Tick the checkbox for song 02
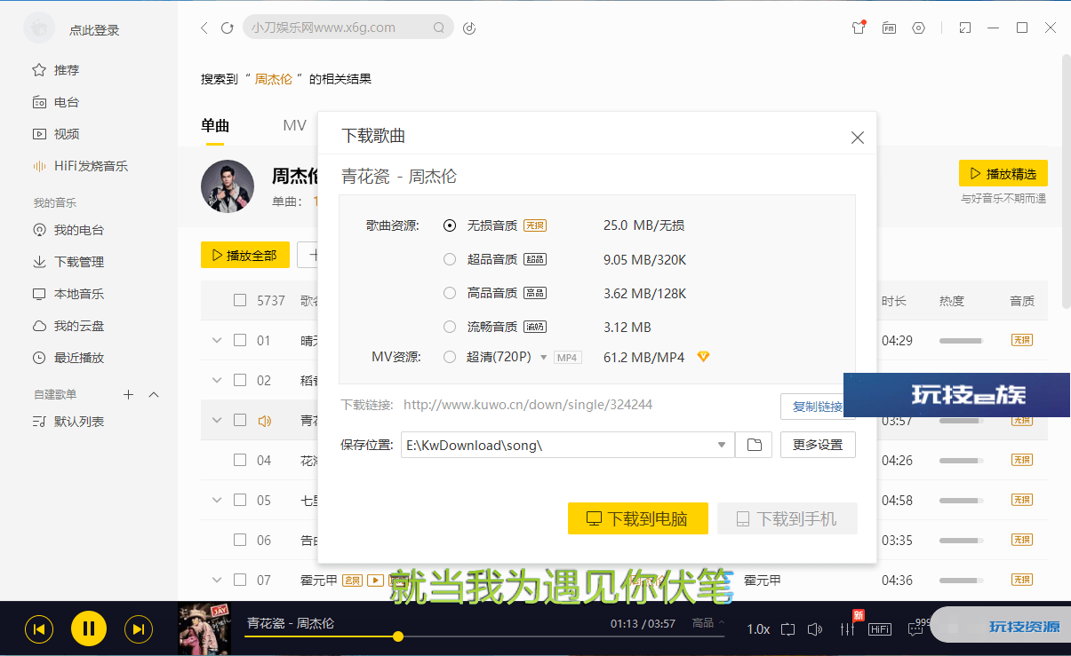The width and height of the screenshot is (1071, 656). click(x=240, y=380)
